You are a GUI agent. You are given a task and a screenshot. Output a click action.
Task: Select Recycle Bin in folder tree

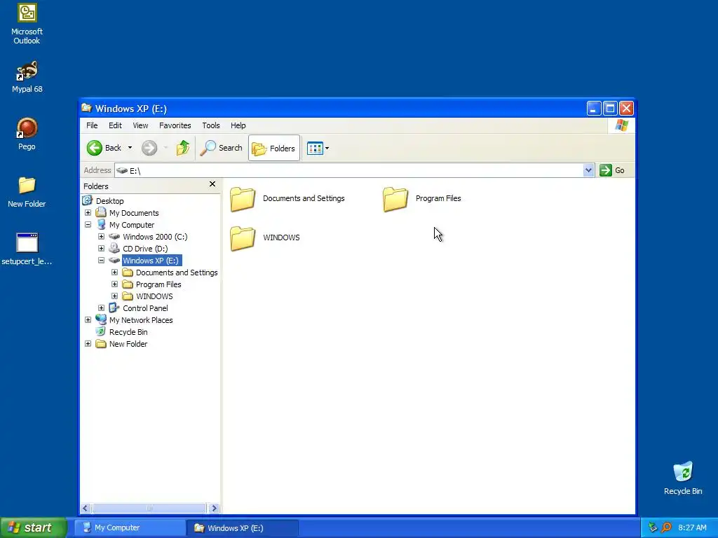point(128,331)
